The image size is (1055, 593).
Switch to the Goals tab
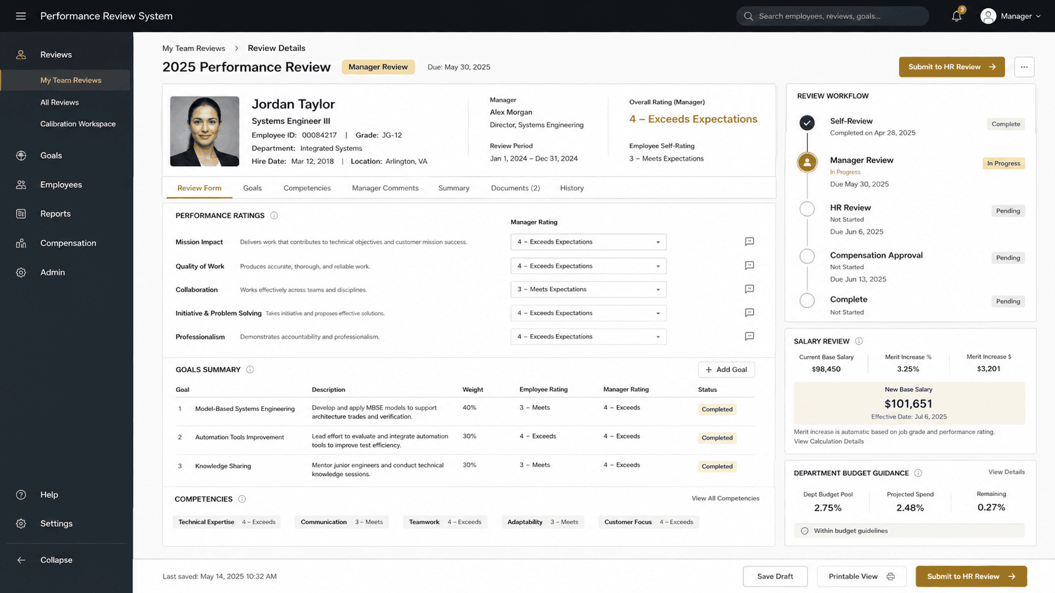[252, 188]
